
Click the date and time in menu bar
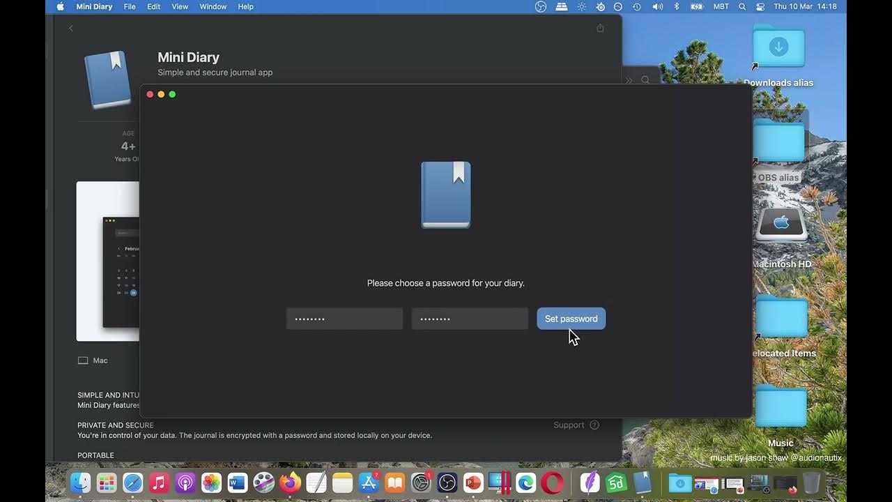pyautogui.click(x=805, y=6)
